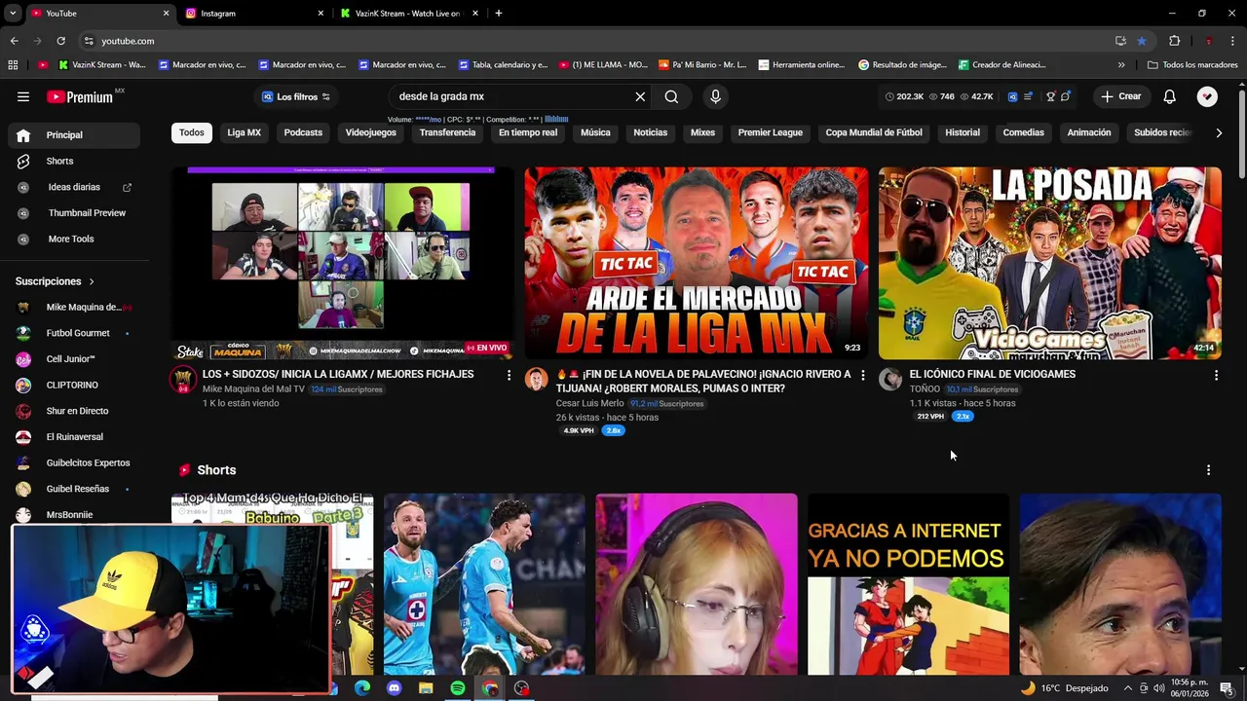Open the vidIQ chat bubble icon
Image resolution: width=1247 pixels, height=701 pixels.
(1066, 96)
